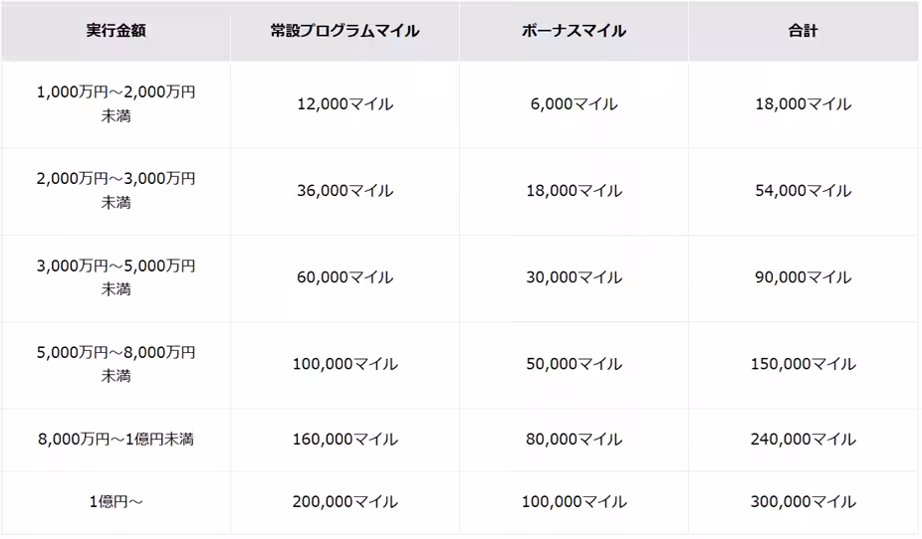Select the 5,000万円～8,000万円未満 row label
Screen dimensions: 922x539
tap(115, 364)
